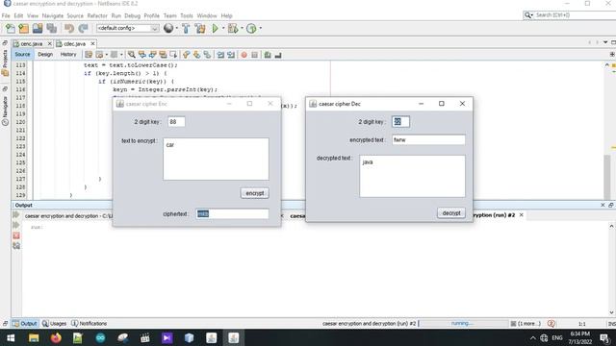Viewport: 616px width, 346px height.
Task: Open the Firefox taskbar icon
Action: [56, 337]
